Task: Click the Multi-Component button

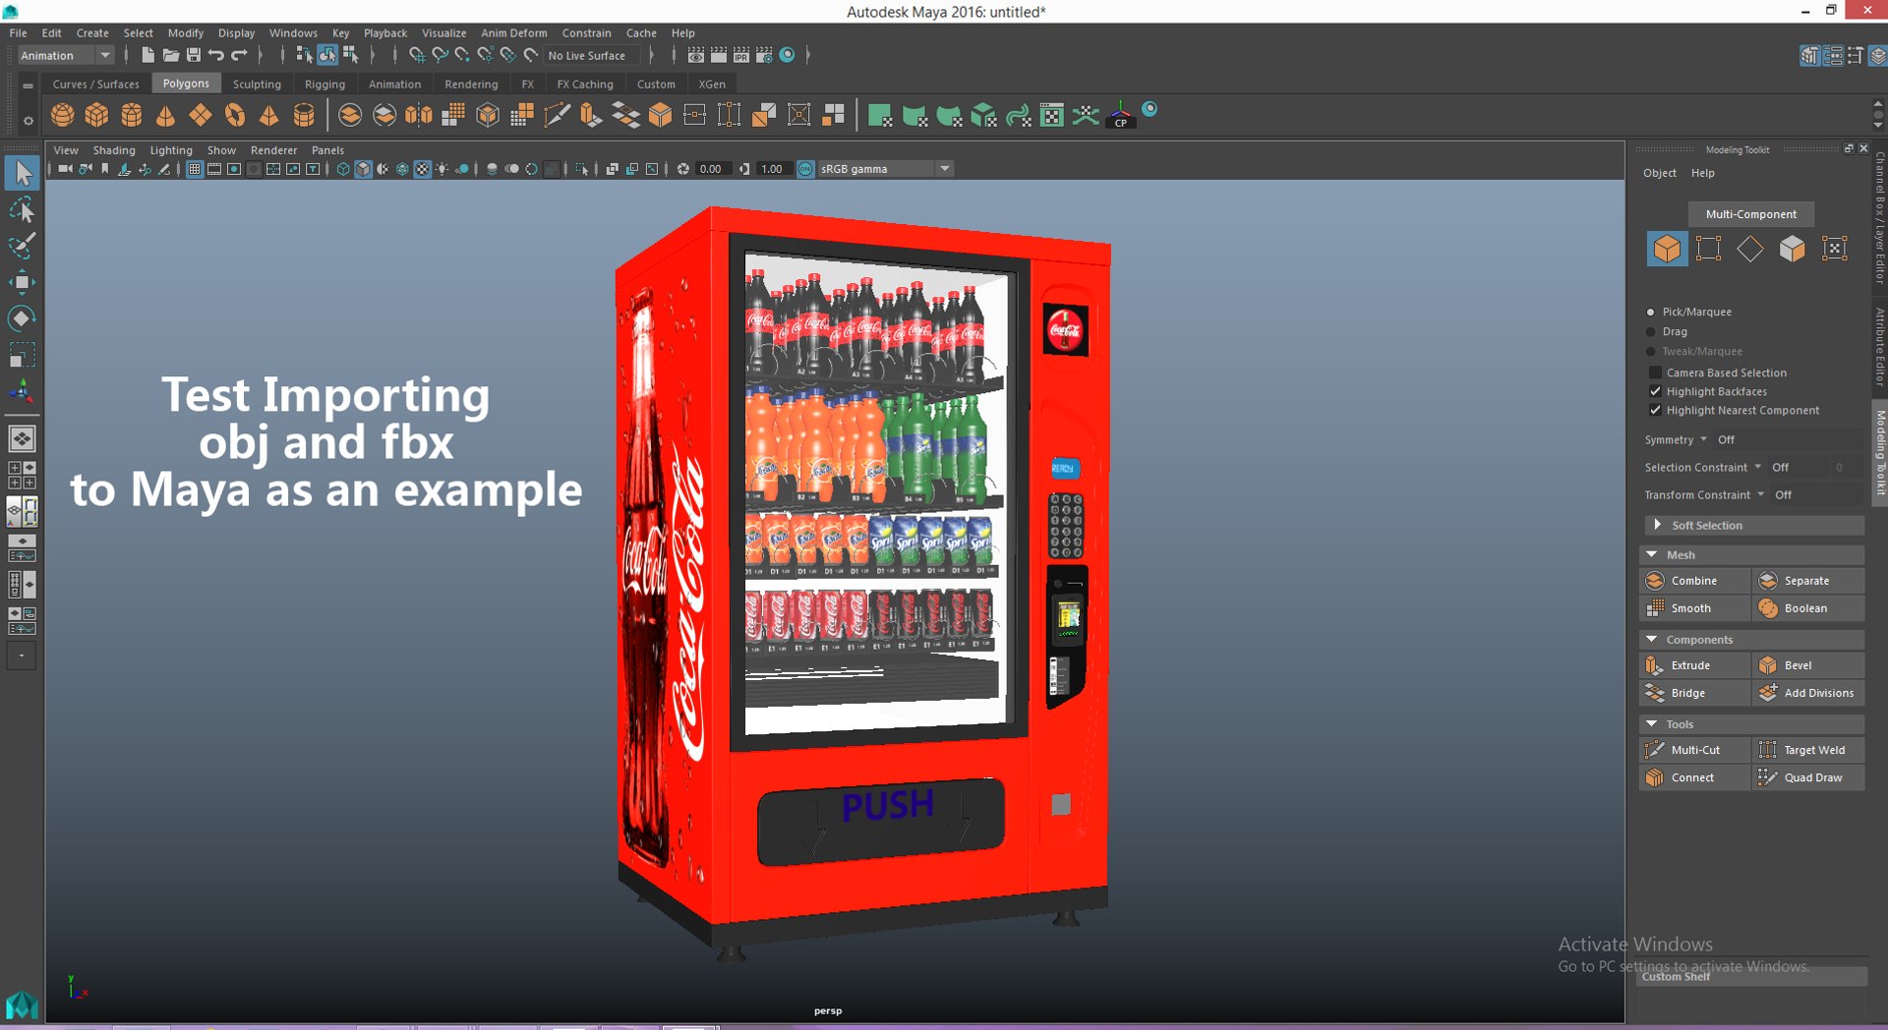Action: click(x=1751, y=214)
